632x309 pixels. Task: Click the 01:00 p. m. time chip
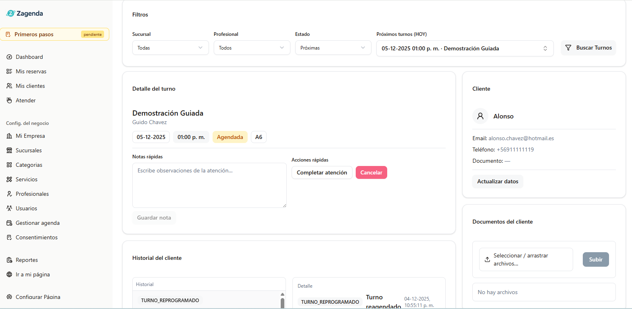click(x=191, y=137)
